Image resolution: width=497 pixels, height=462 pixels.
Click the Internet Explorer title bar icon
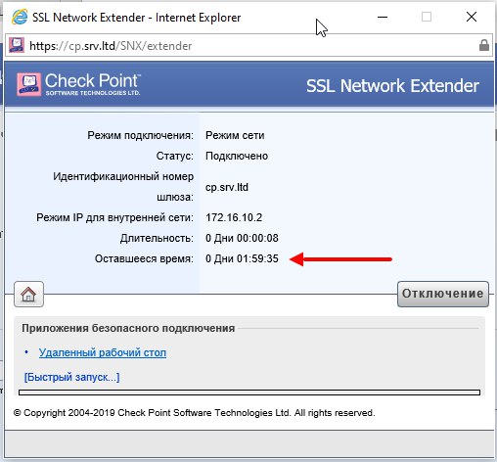(20, 17)
